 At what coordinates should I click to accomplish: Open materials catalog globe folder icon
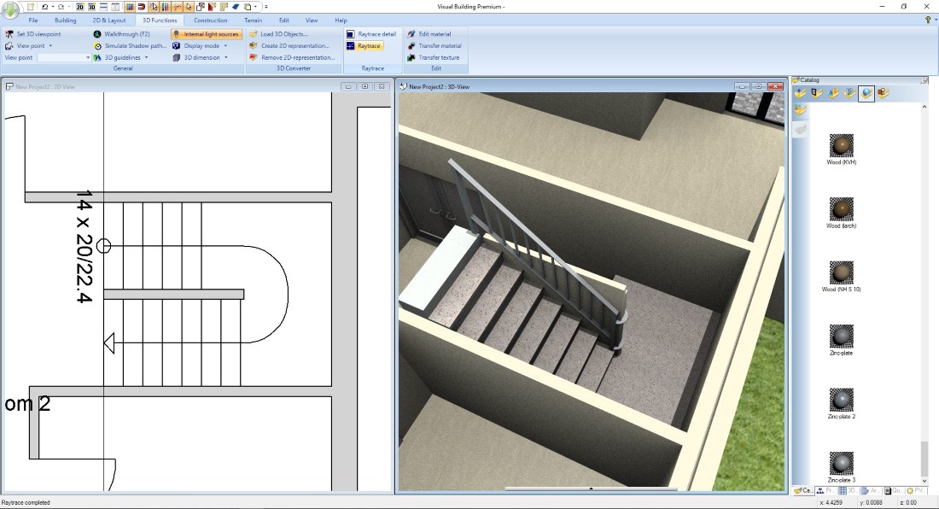pyautogui.click(x=866, y=94)
